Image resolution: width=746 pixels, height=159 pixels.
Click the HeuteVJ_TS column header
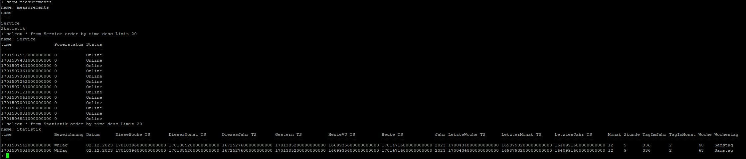(342, 134)
